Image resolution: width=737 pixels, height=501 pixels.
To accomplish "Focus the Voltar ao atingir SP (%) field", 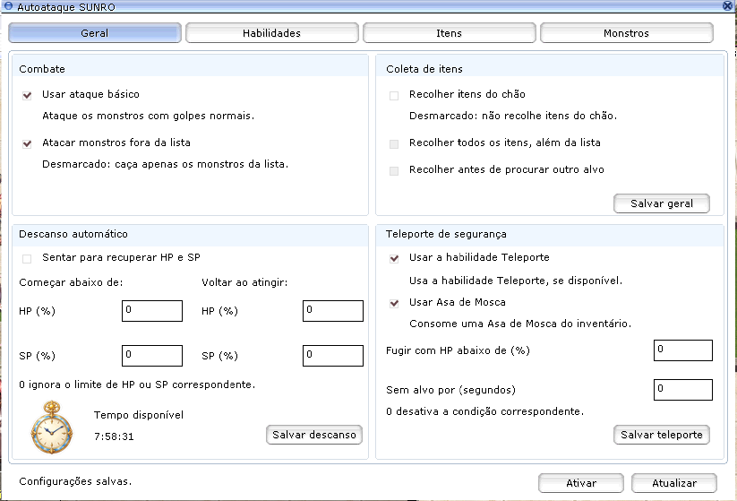I will tap(333, 356).
